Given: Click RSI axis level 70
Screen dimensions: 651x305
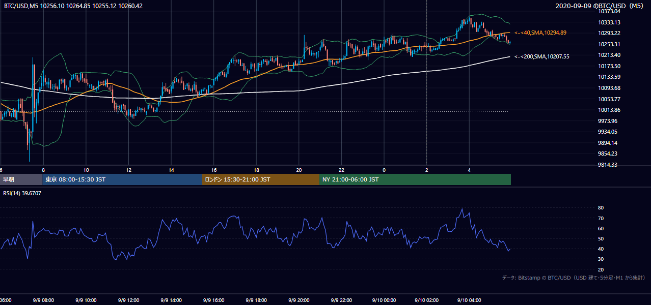Looking at the screenshot, I should coord(601,219).
